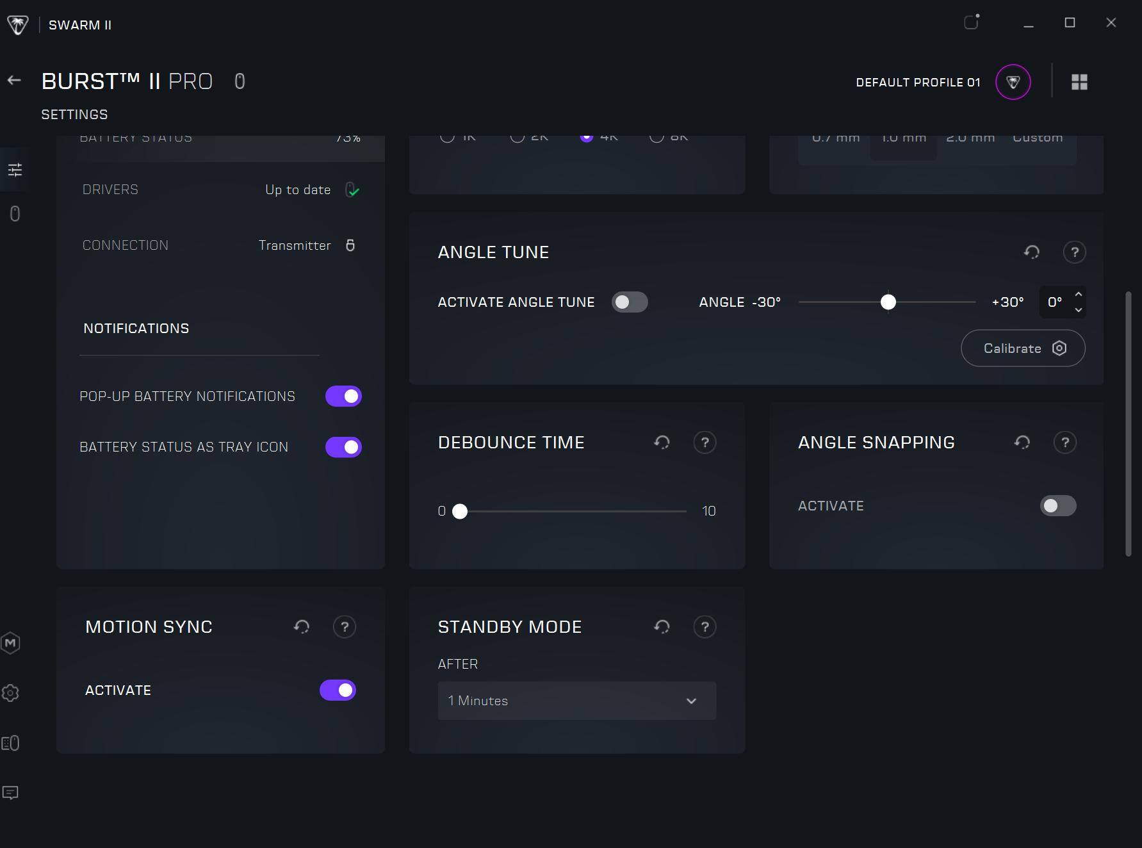Viewport: 1142px width, 848px height.
Task: Increase angle value with up arrow
Action: tap(1079, 295)
